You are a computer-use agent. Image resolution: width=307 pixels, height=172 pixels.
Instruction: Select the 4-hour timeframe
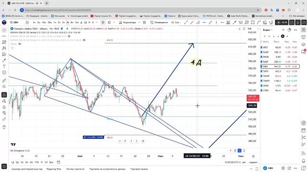click(x=68, y=22)
